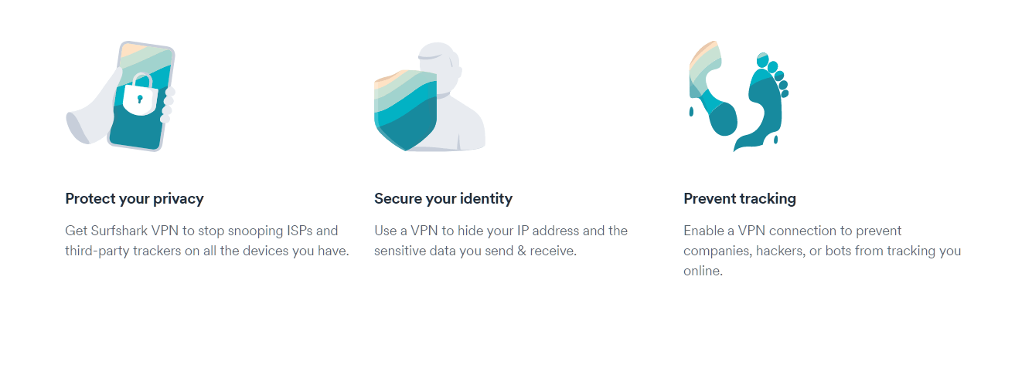Click the word "online." under Prevent tracking
The height and width of the screenshot is (371, 1032).
[x=703, y=271]
